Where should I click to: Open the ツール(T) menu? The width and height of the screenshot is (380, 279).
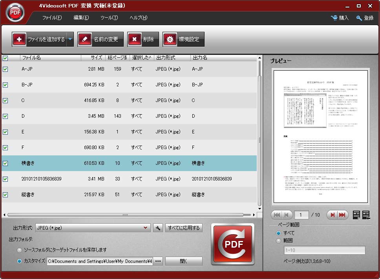(109, 18)
